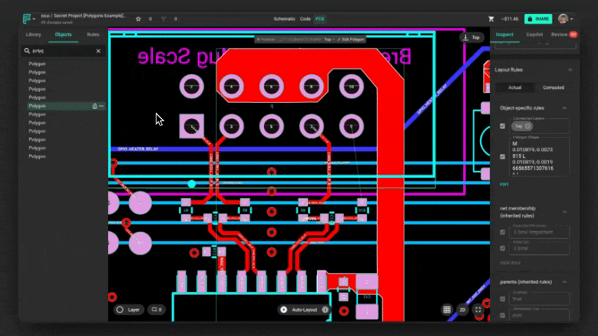Click the Auto-Layout info icon
This screenshot has width=598, height=336.
click(x=325, y=309)
